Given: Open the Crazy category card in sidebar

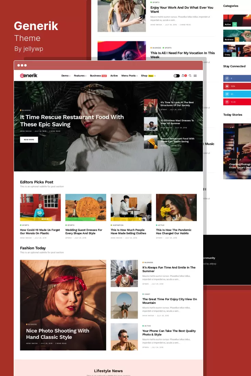Looking at the screenshot, I should coord(237,51).
